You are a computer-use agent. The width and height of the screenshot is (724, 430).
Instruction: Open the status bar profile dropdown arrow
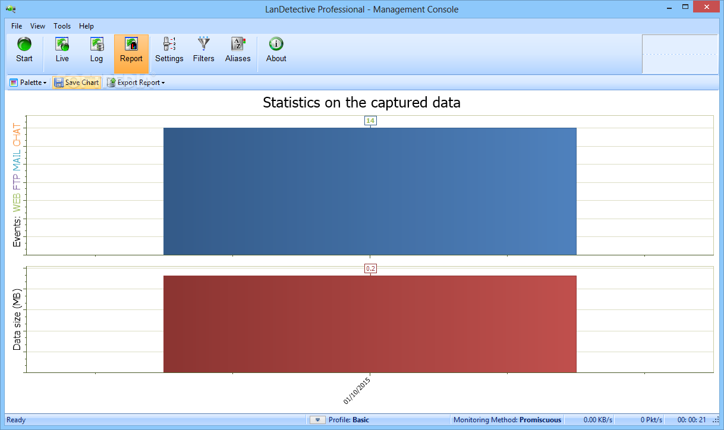point(317,420)
